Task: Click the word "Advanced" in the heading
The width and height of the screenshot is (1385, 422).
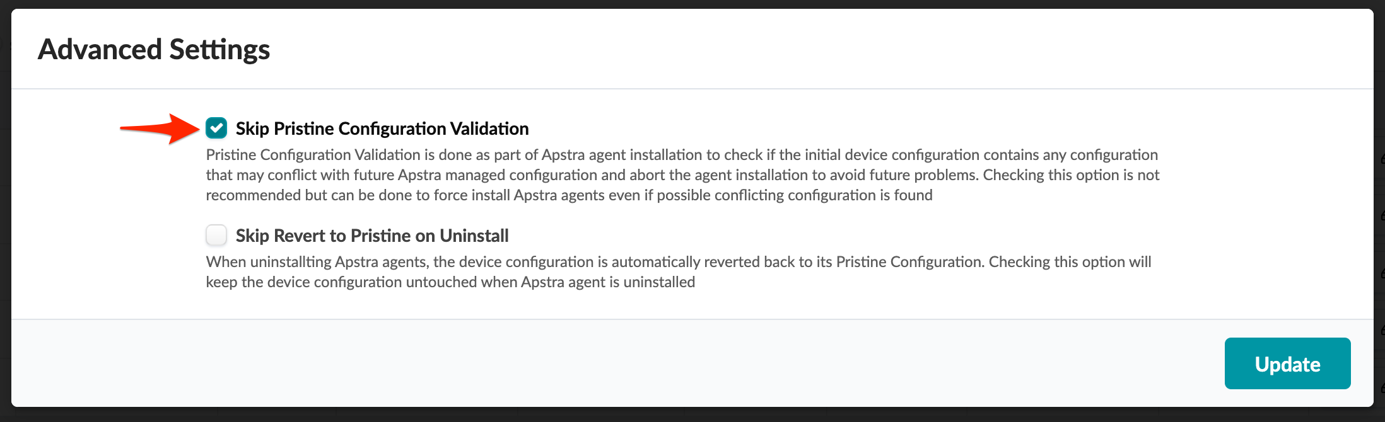Action: 100,50
